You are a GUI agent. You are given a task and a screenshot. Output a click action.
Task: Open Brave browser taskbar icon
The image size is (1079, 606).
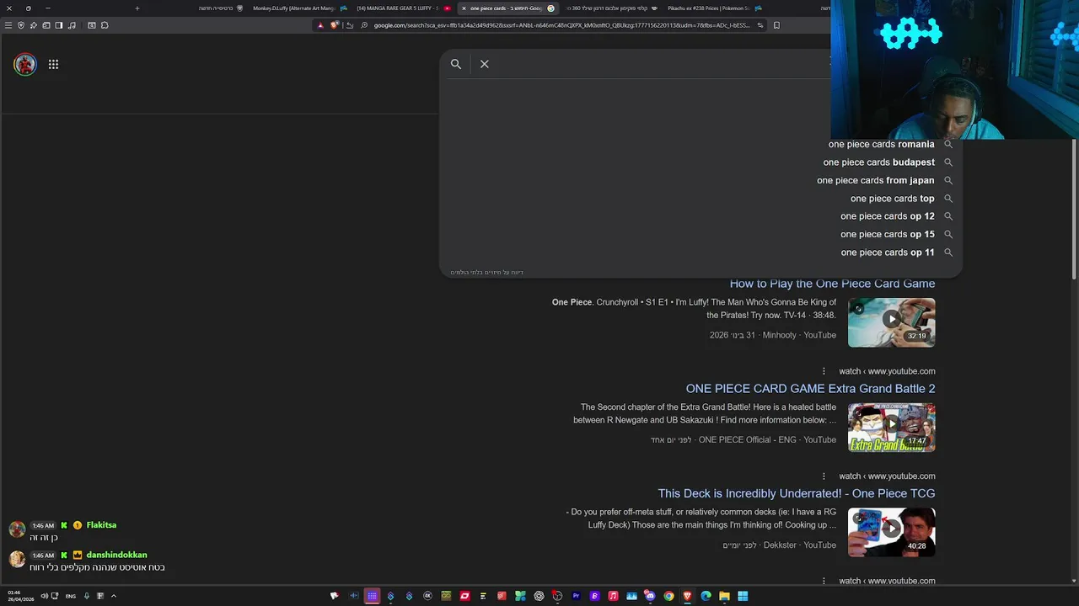[688, 596]
